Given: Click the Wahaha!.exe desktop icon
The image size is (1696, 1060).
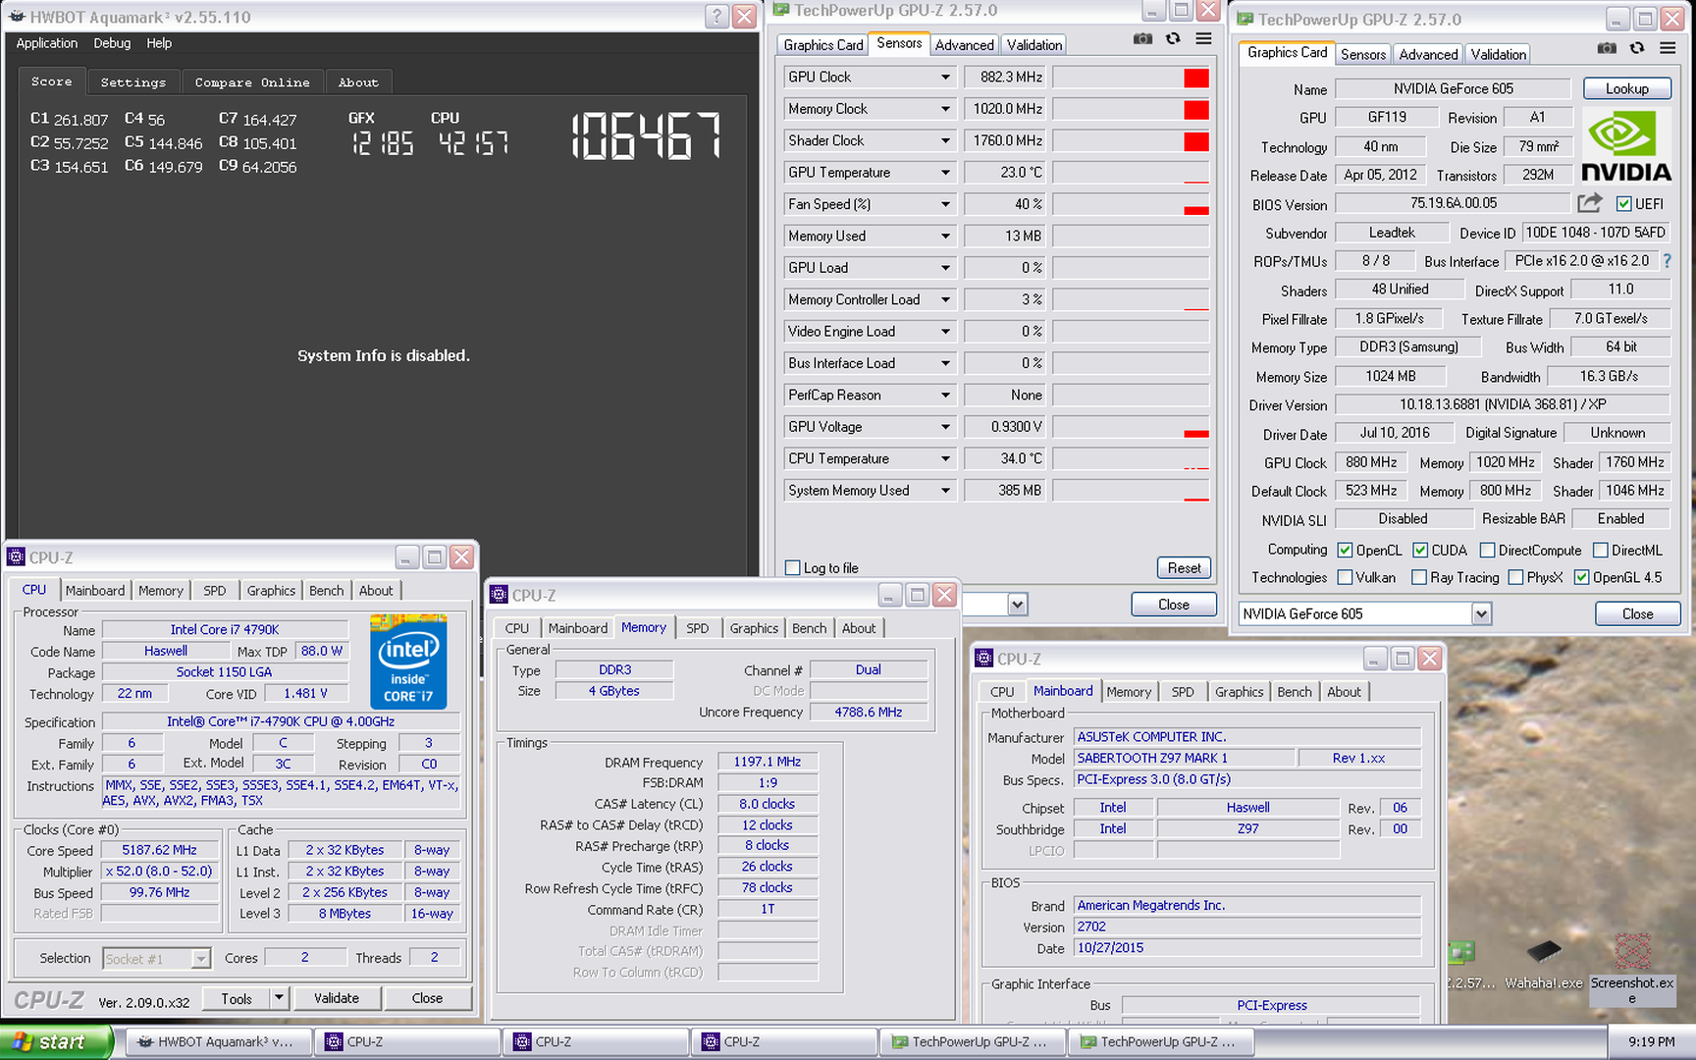Looking at the screenshot, I should (1544, 965).
